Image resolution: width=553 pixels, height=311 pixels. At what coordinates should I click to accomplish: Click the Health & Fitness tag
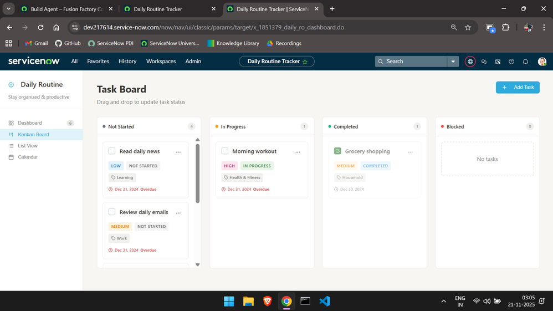click(x=242, y=177)
